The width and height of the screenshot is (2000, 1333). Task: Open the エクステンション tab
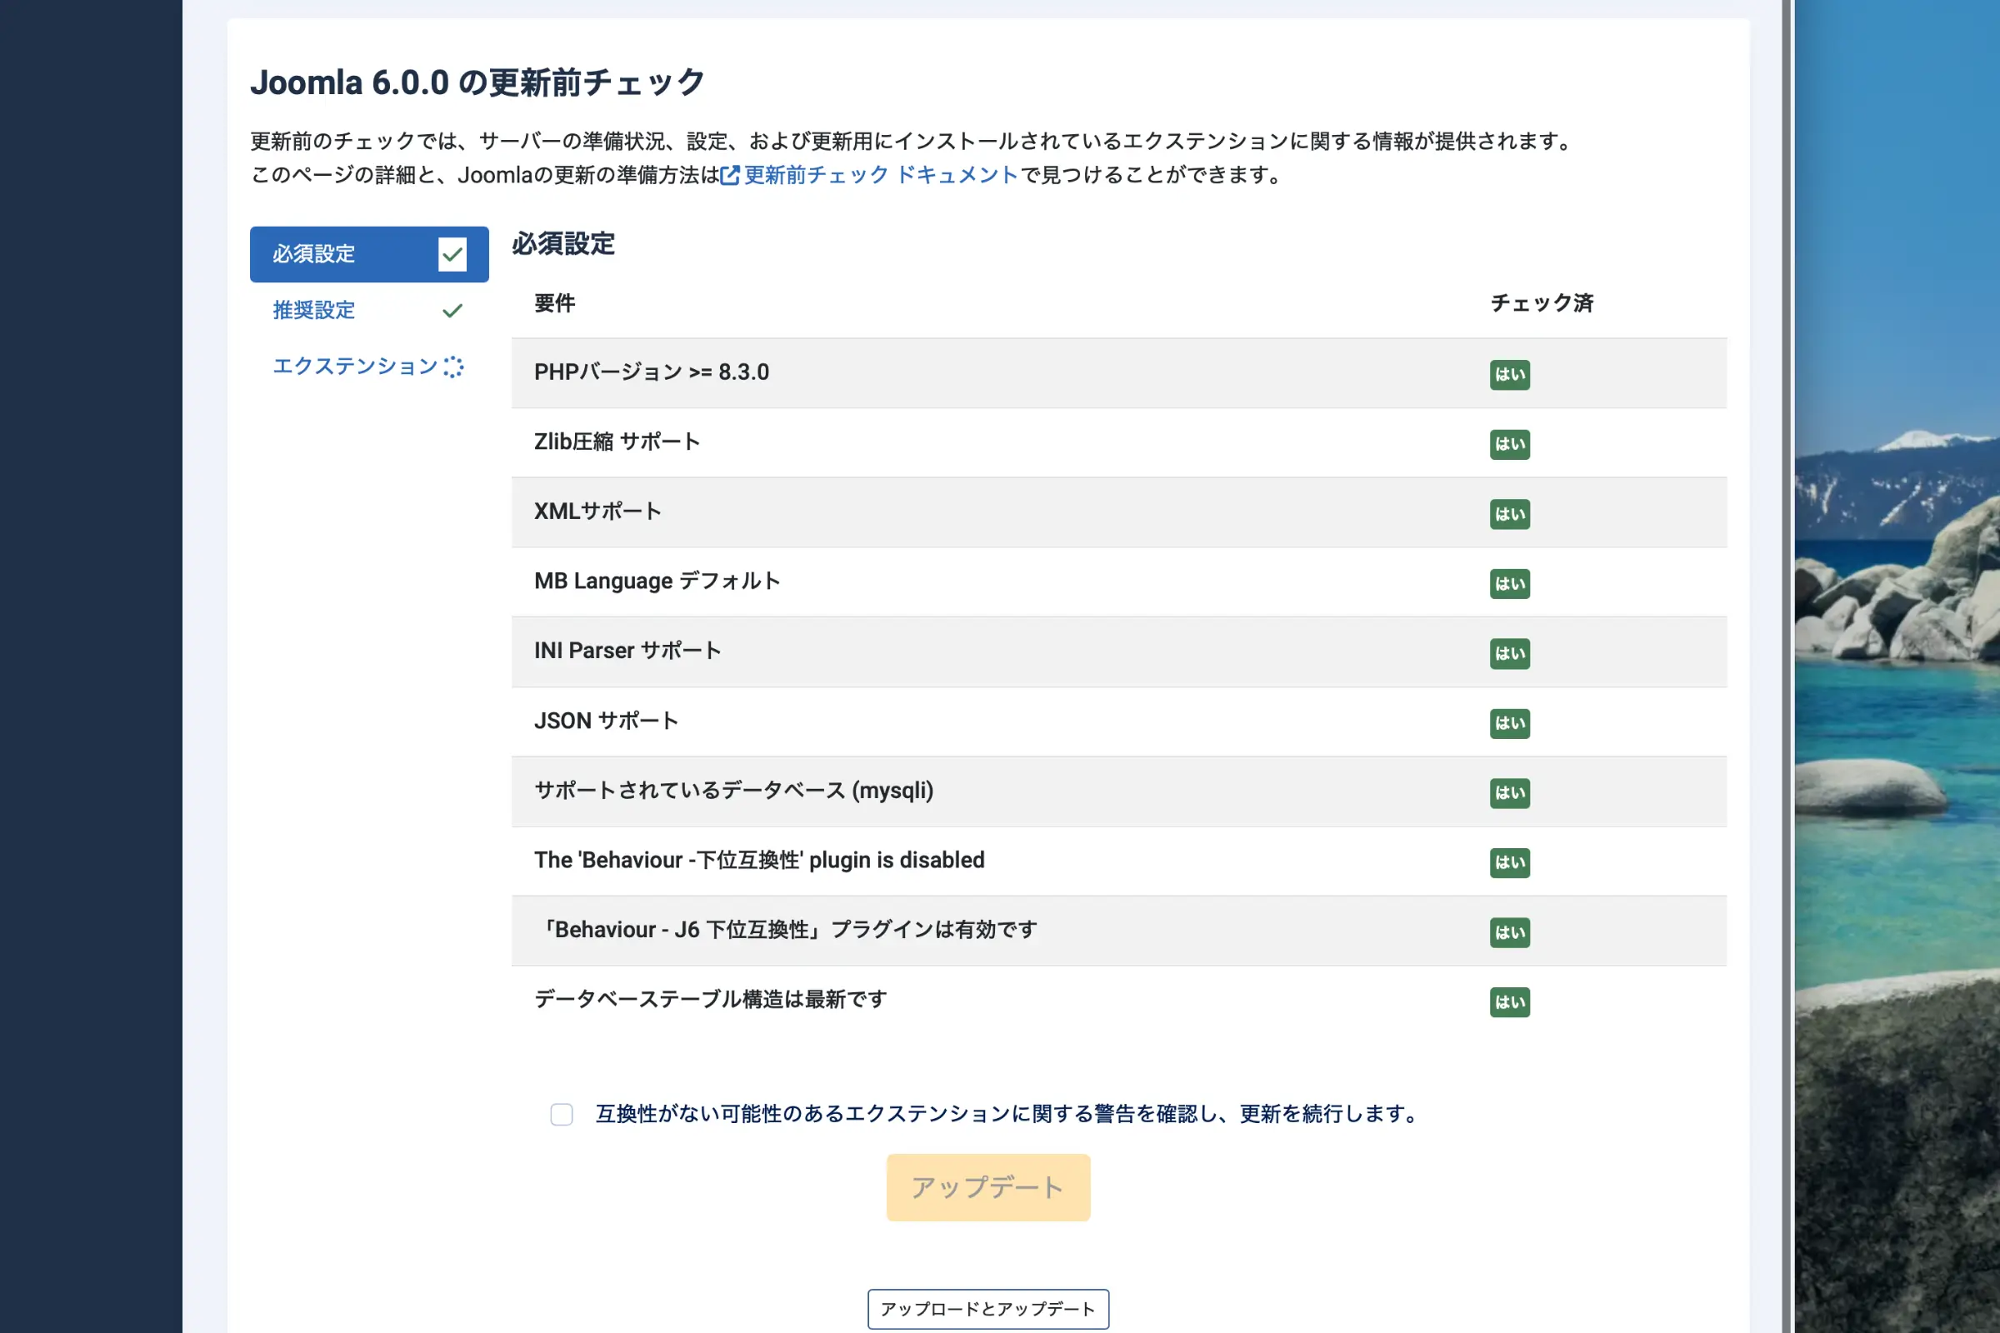[355, 367]
